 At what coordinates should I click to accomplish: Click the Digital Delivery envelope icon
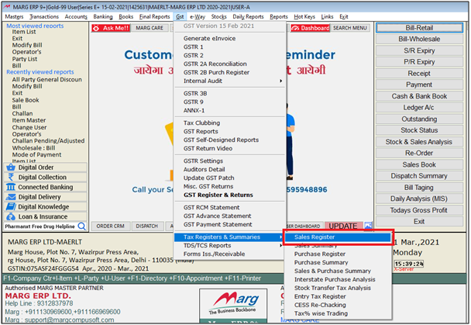pyautogui.click(x=11, y=197)
